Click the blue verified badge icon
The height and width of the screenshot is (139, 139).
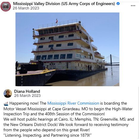pos(118,4)
